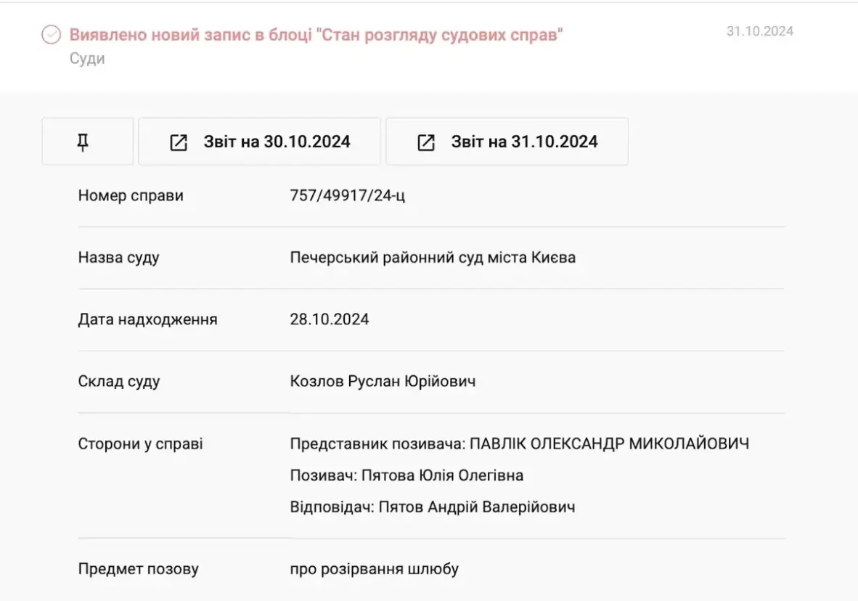858x601 pixels.
Task: Open the "Звіт на 30.10.2024" report
Action: tap(277, 142)
